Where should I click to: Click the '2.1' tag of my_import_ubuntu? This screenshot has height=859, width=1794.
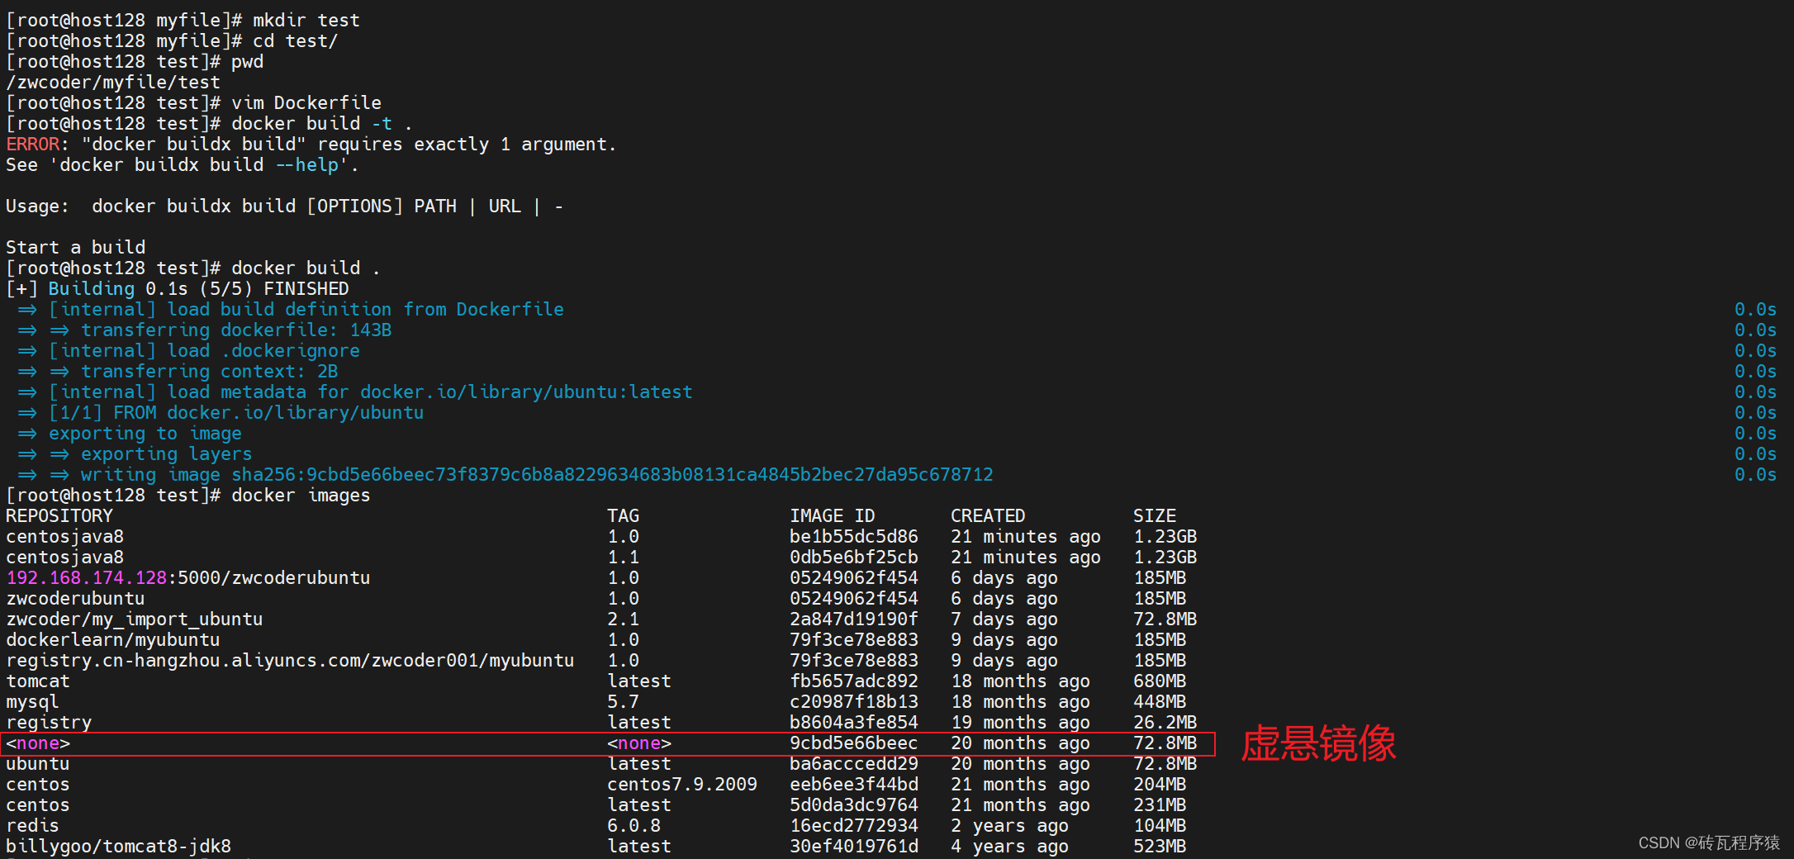(x=624, y=619)
